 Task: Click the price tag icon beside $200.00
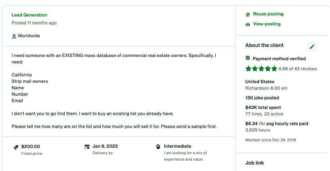pos(16,147)
